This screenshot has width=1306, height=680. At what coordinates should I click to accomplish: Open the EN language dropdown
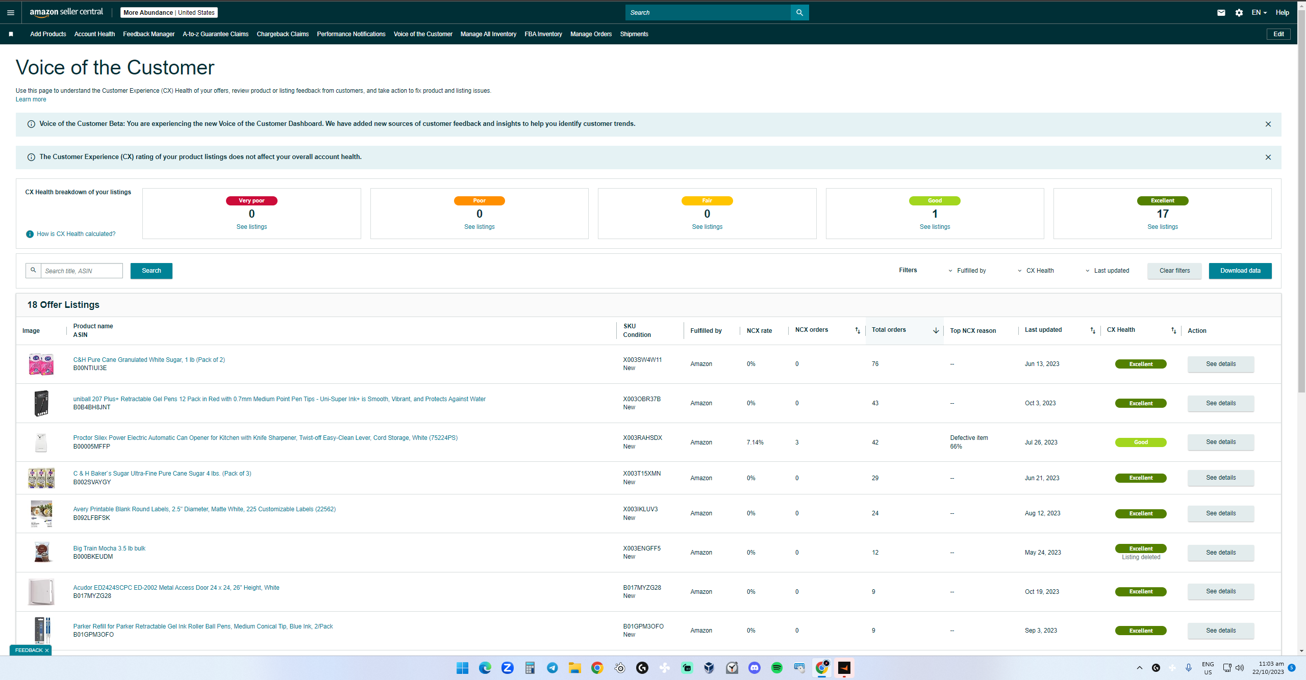point(1259,13)
